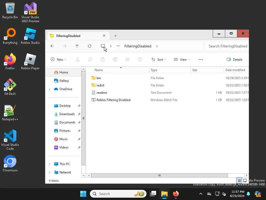Click Firefox icon on the taskbar
Viewport: 266px width, 200px height.
(176, 194)
